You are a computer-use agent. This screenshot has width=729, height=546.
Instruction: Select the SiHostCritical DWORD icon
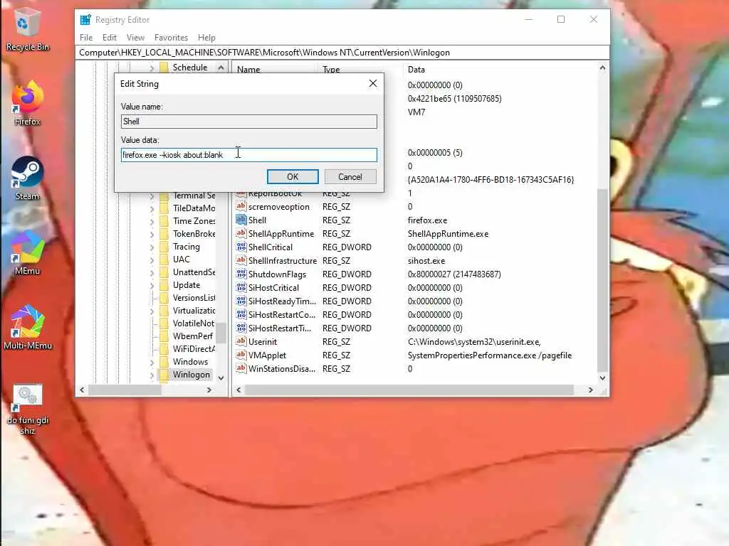tap(241, 287)
